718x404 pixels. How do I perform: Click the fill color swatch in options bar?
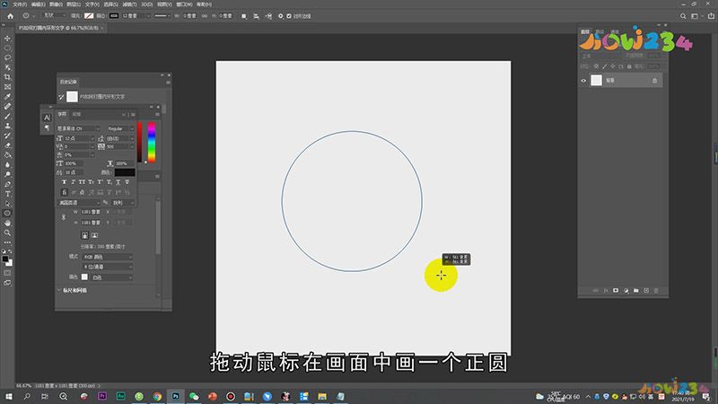[x=89, y=16]
